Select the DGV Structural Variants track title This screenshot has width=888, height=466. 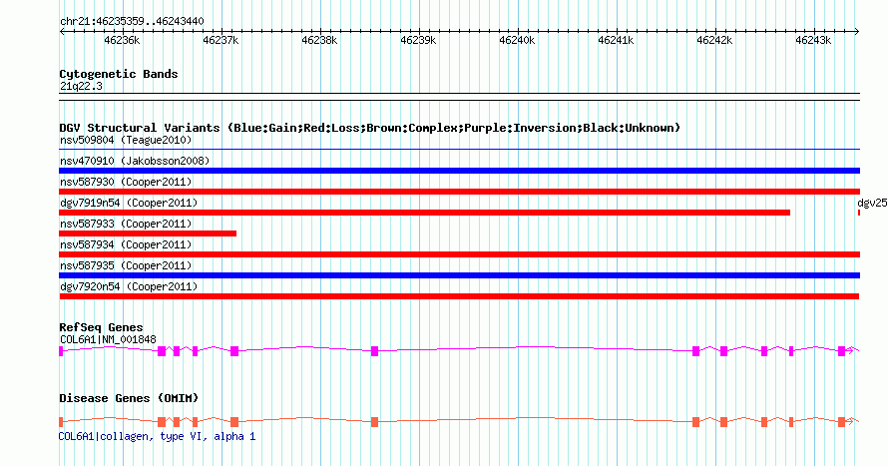(370, 128)
